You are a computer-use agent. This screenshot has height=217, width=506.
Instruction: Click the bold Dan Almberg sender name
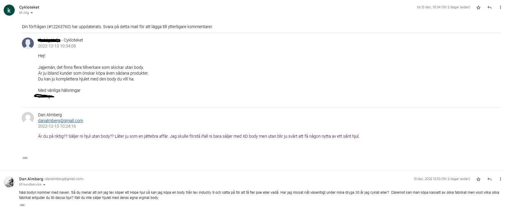click(x=31, y=179)
